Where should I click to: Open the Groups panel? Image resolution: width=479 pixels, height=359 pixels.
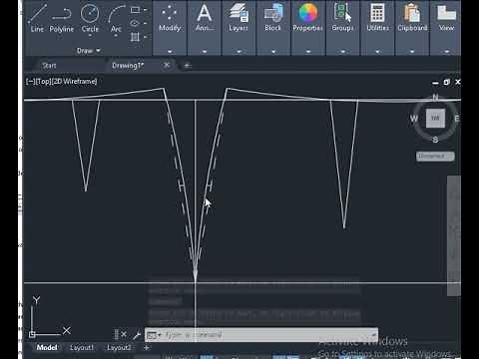[x=342, y=18]
